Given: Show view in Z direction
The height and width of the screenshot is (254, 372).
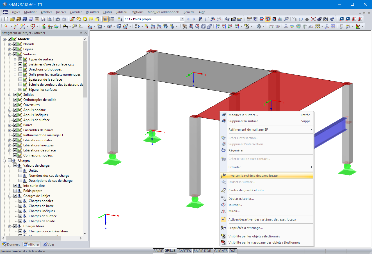Looking at the screenshot, I should tap(230, 26).
